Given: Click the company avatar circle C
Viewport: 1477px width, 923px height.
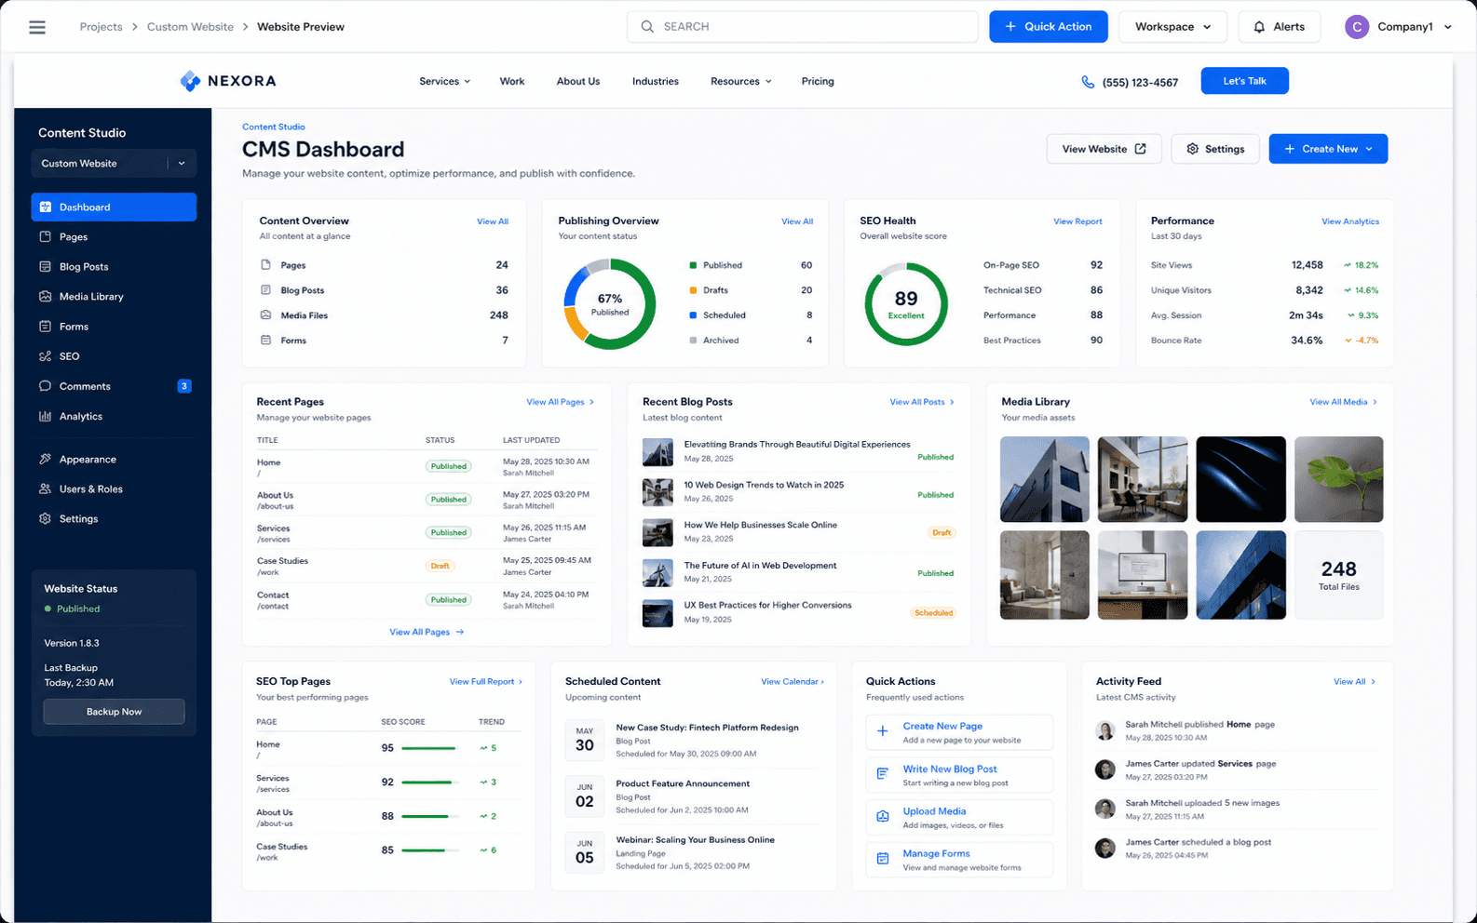Looking at the screenshot, I should [x=1357, y=27].
